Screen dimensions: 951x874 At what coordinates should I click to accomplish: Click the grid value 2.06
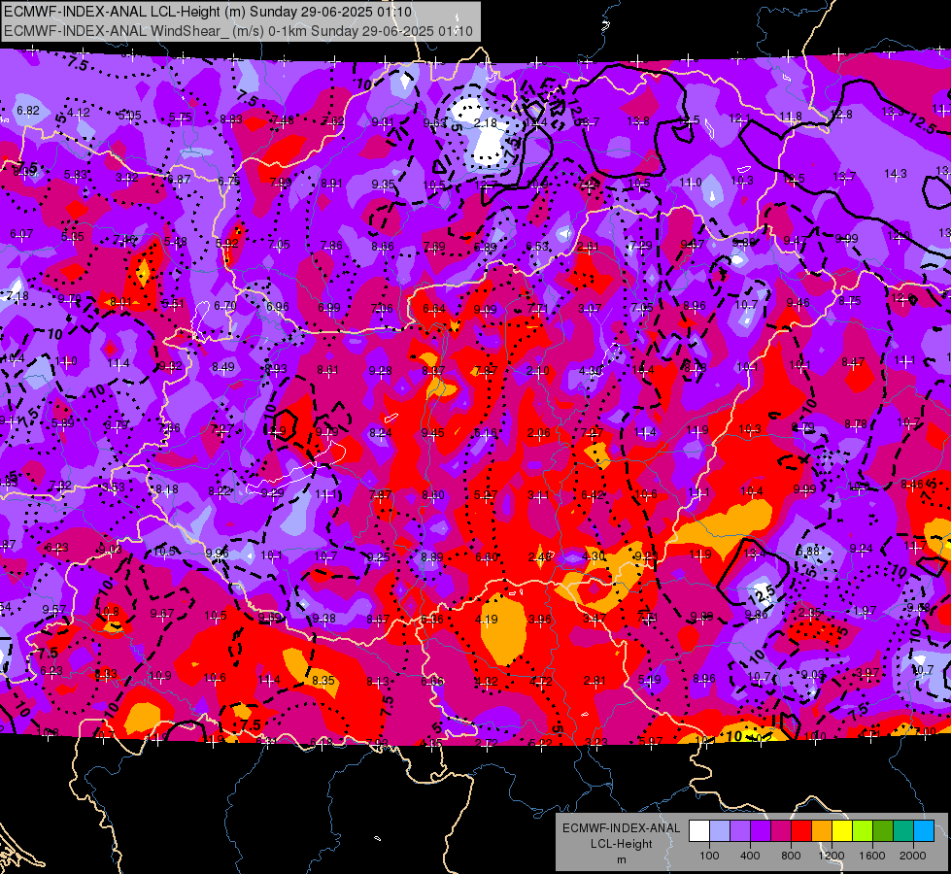[538, 432]
